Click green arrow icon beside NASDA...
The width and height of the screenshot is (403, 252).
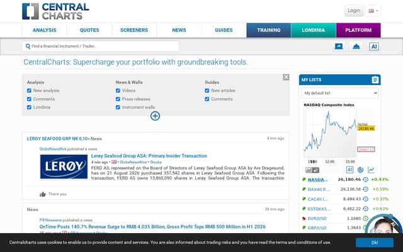[304, 179]
